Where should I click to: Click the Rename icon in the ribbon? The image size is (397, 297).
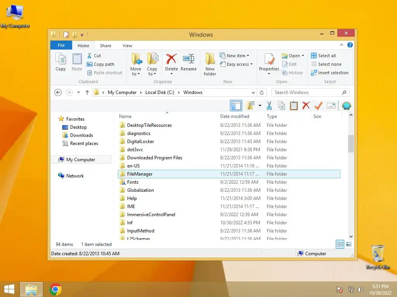(188, 59)
